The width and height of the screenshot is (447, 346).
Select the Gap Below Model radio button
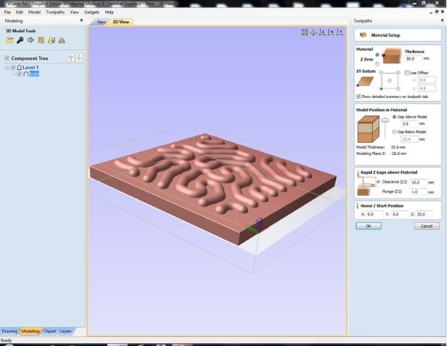coord(393,132)
